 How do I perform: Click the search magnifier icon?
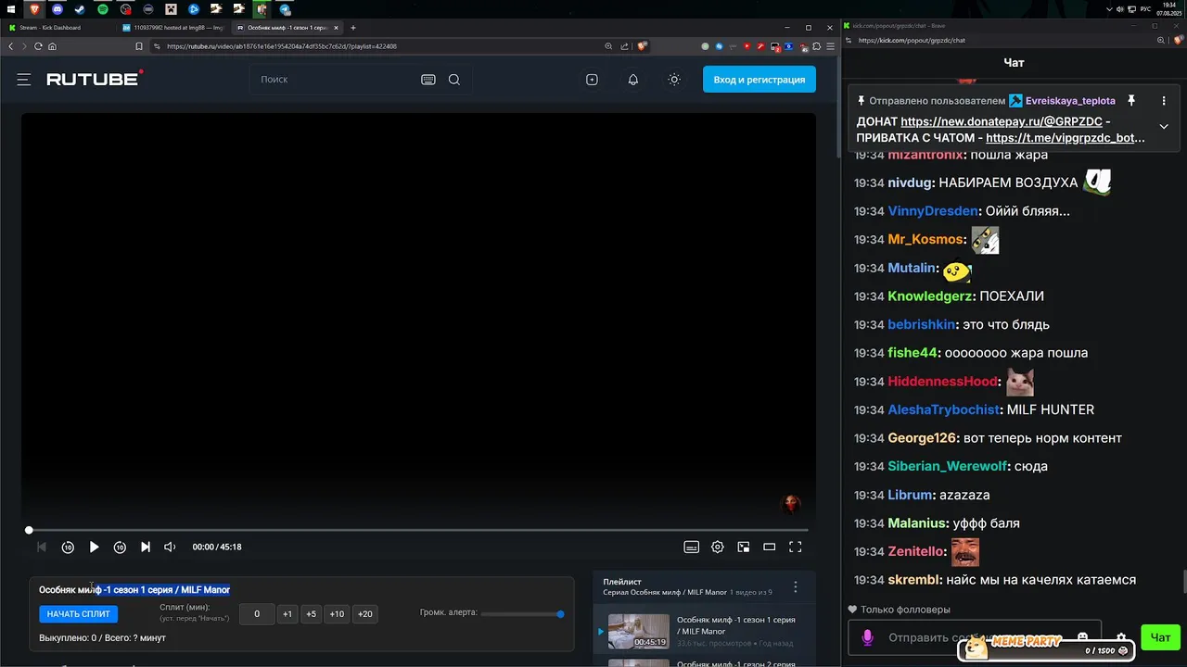pyautogui.click(x=454, y=80)
